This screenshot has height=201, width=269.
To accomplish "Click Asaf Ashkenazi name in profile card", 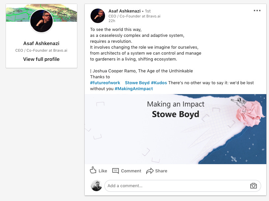I will [x=41, y=43].
